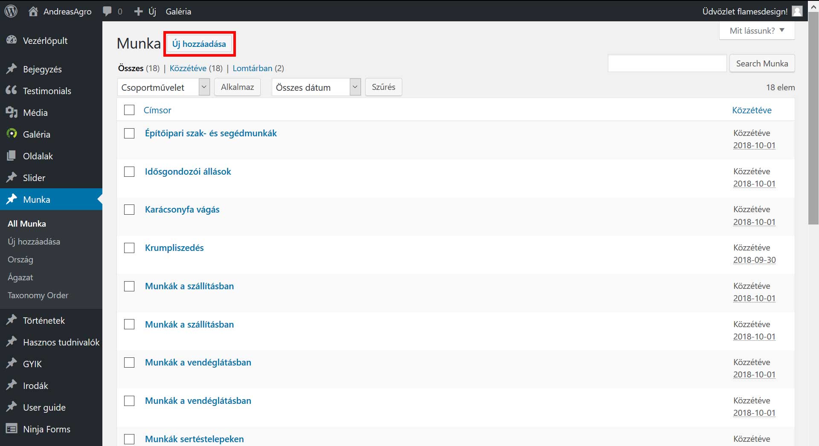The image size is (819, 446).
Task: Click the Testimonials quote icon
Action: click(x=12, y=90)
